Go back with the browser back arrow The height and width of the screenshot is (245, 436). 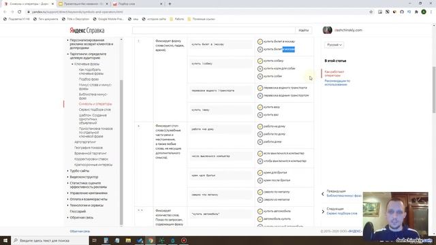tap(5, 12)
